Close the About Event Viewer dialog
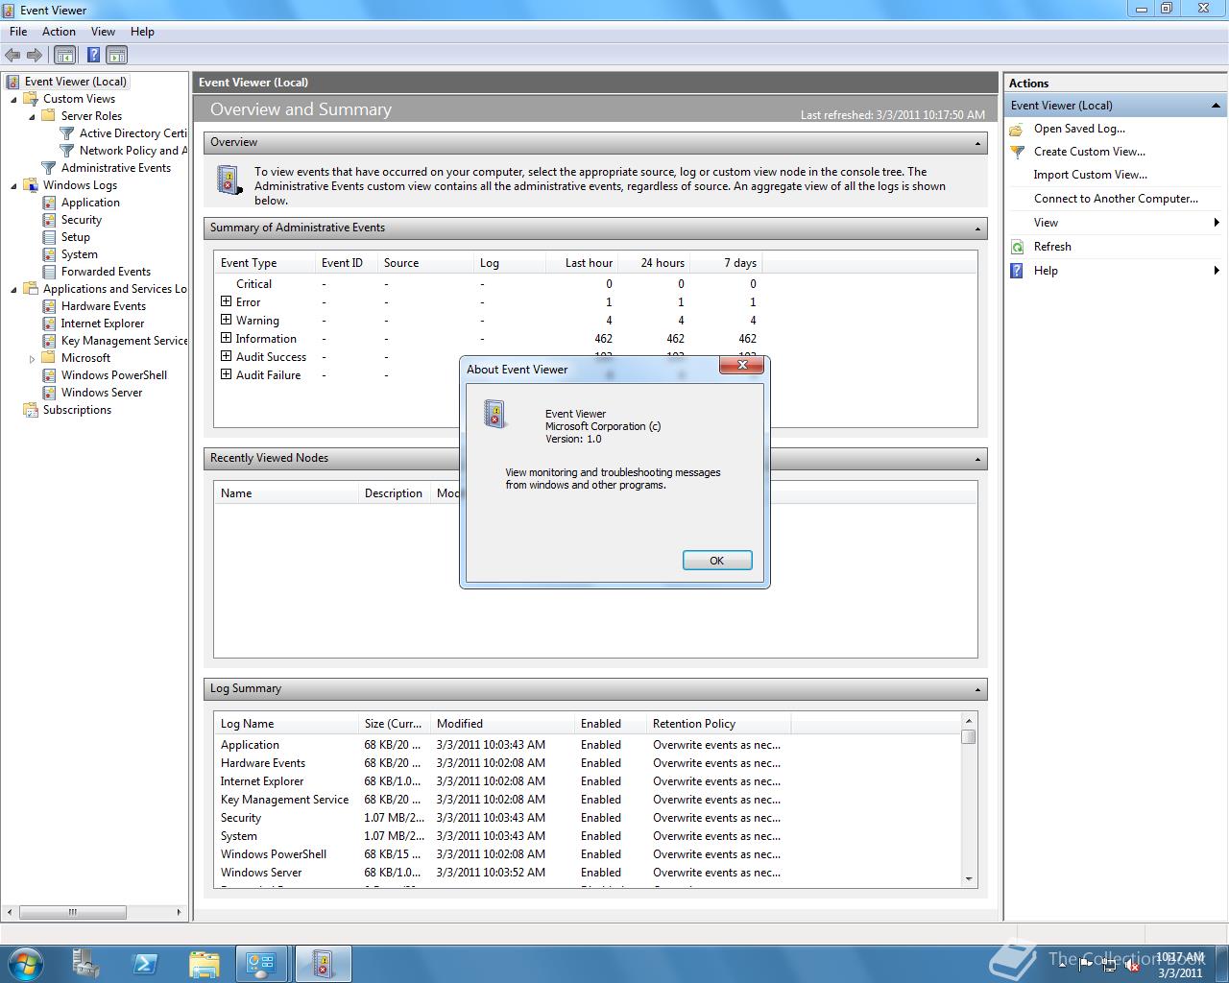Screen dimensions: 1229x983 click(741, 366)
